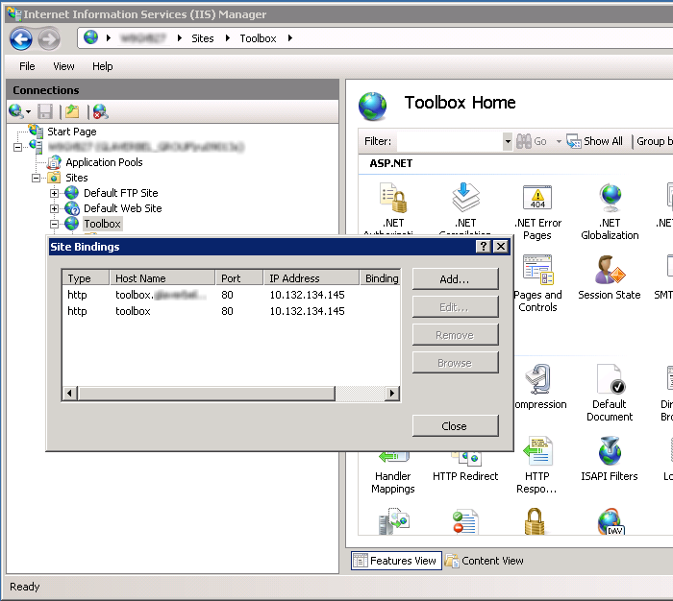Image resolution: width=673 pixels, height=601 pixels.
Task: Expand the Default FTP Site node
Action: pos(55,193)
